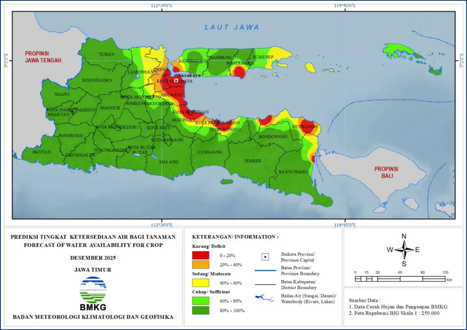Click the SAMPANG district label

point(221,58)
